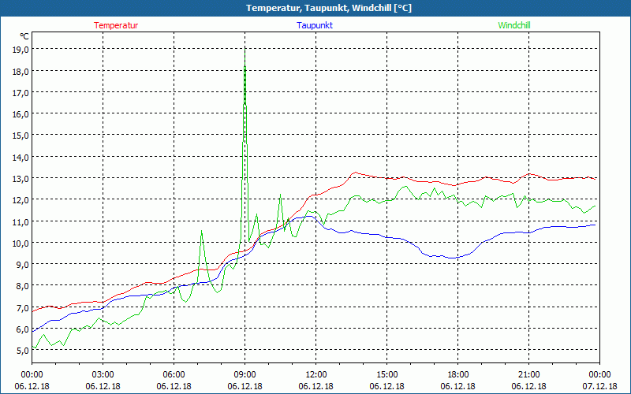Image resolution: width=631 pixels, height=394 pixels.
Task: Click the 03:00 time axis label
Action: point(103,374)
